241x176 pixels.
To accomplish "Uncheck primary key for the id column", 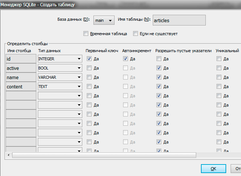I will coord(89,58).
